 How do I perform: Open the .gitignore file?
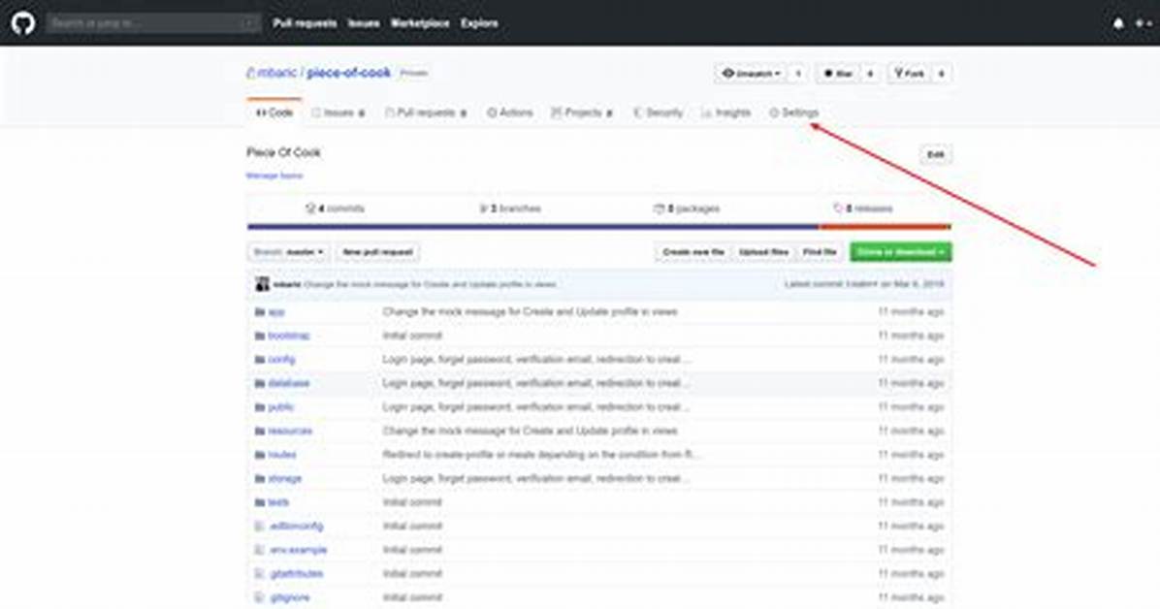pos(289,597)
